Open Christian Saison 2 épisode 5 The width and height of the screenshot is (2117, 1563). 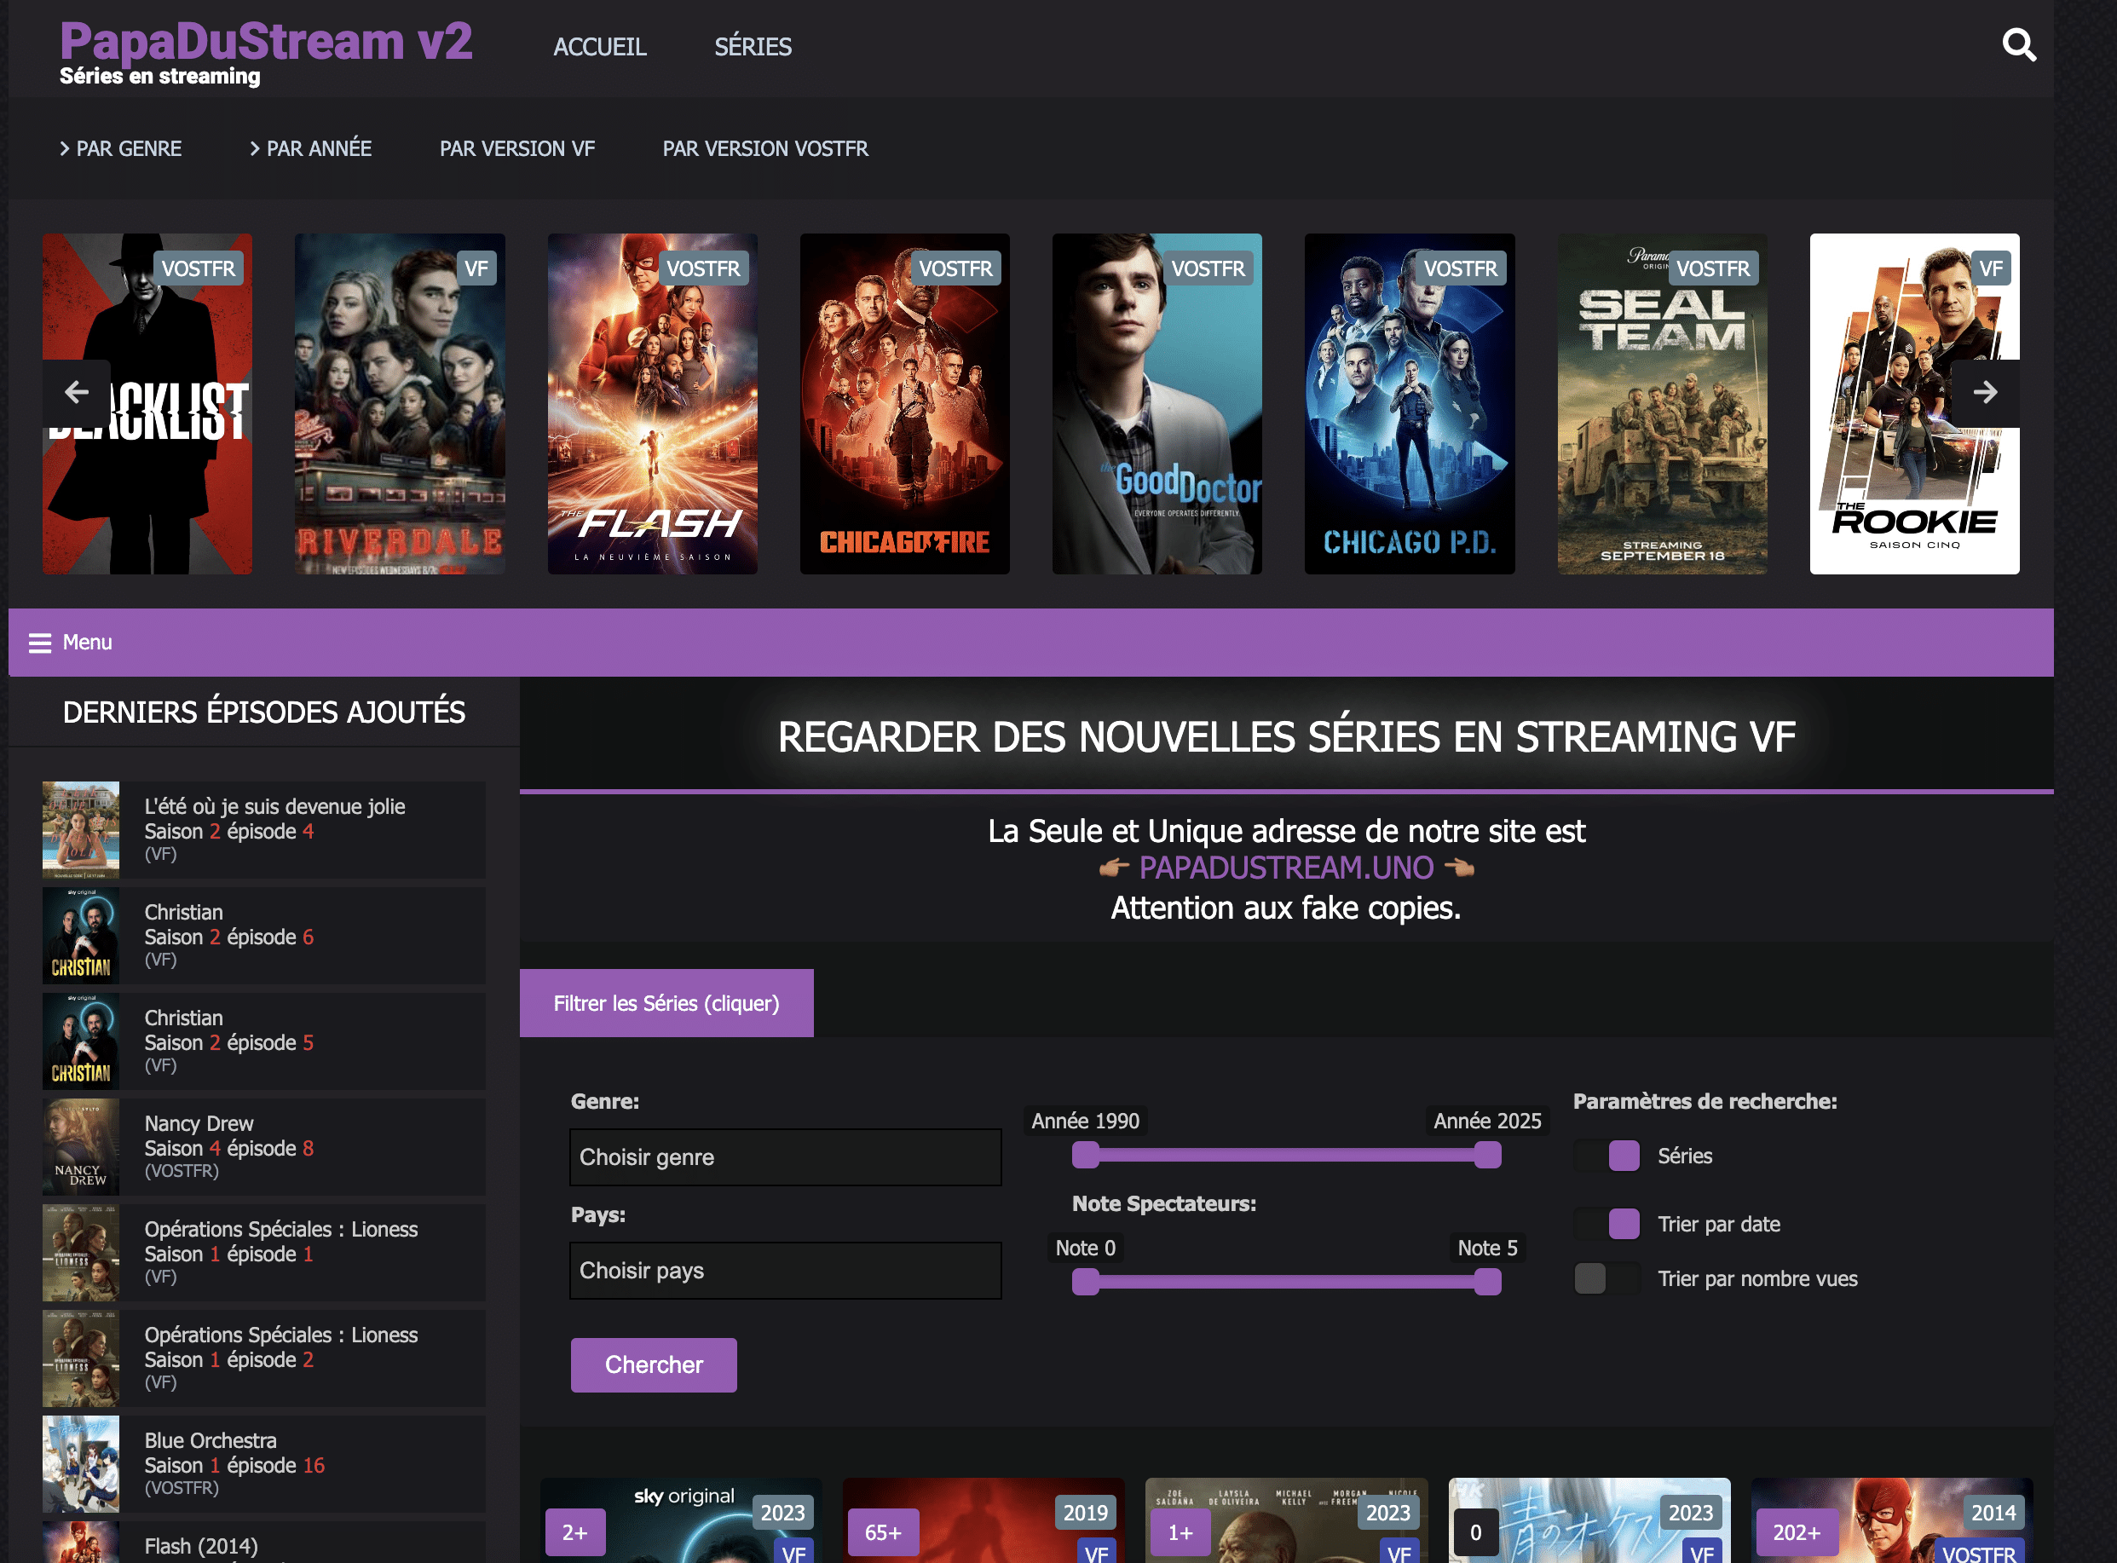pos(264,1041)
